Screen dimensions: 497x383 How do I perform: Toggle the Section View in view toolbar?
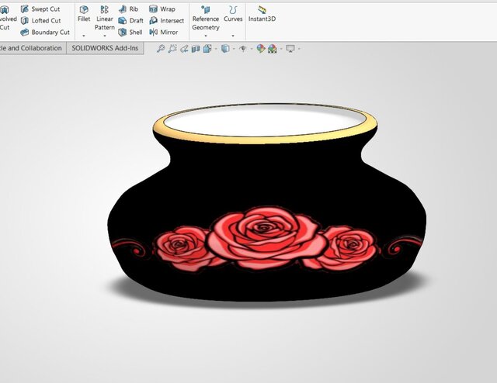(x=196, y=48)
